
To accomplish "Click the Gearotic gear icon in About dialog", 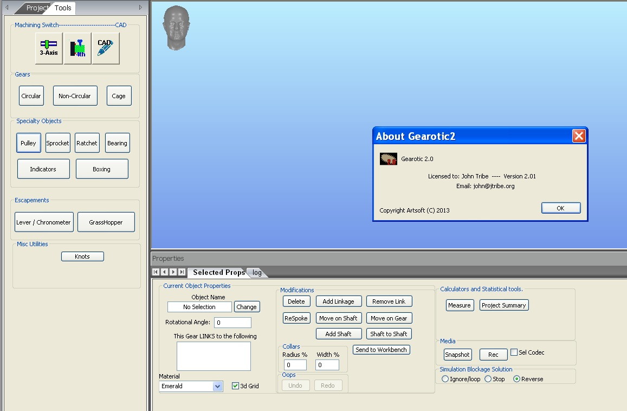I will pos(389,159).
